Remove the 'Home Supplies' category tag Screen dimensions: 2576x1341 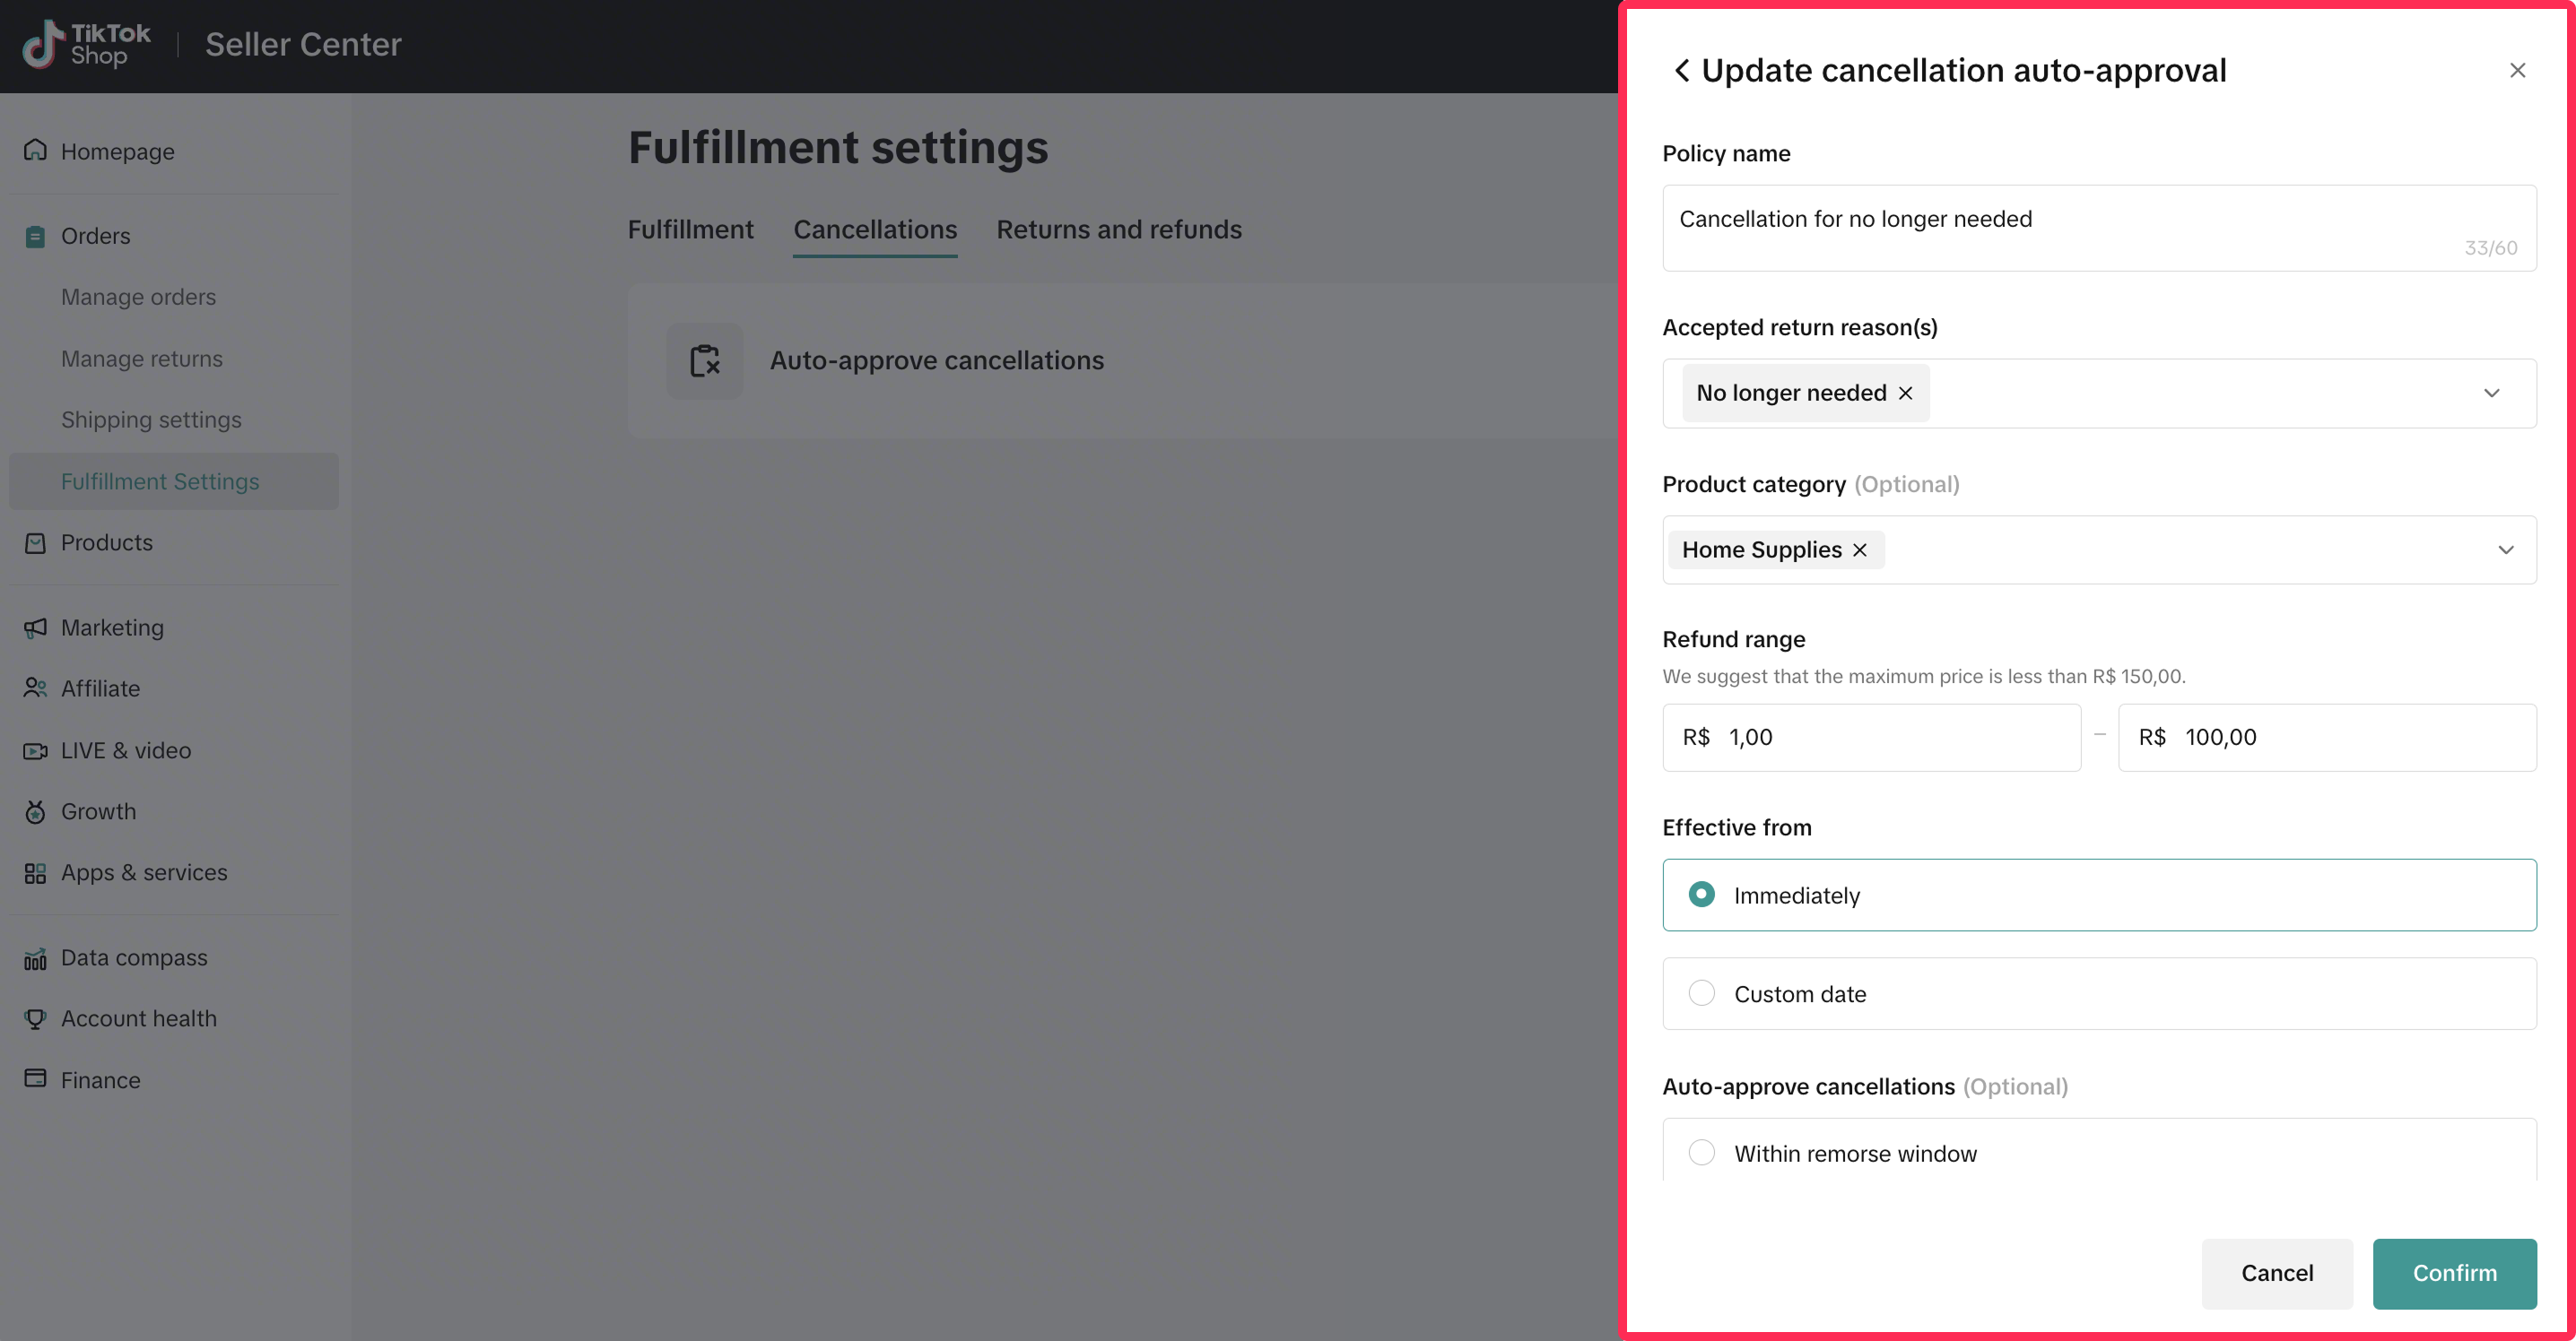(1860, 549)
